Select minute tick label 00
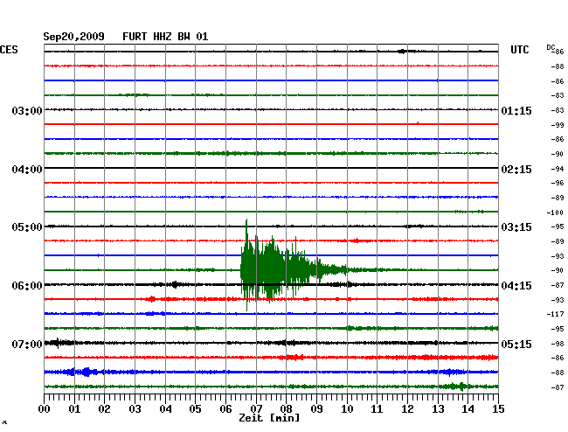This screenshot has height=432, width=568. click(45, 409)
